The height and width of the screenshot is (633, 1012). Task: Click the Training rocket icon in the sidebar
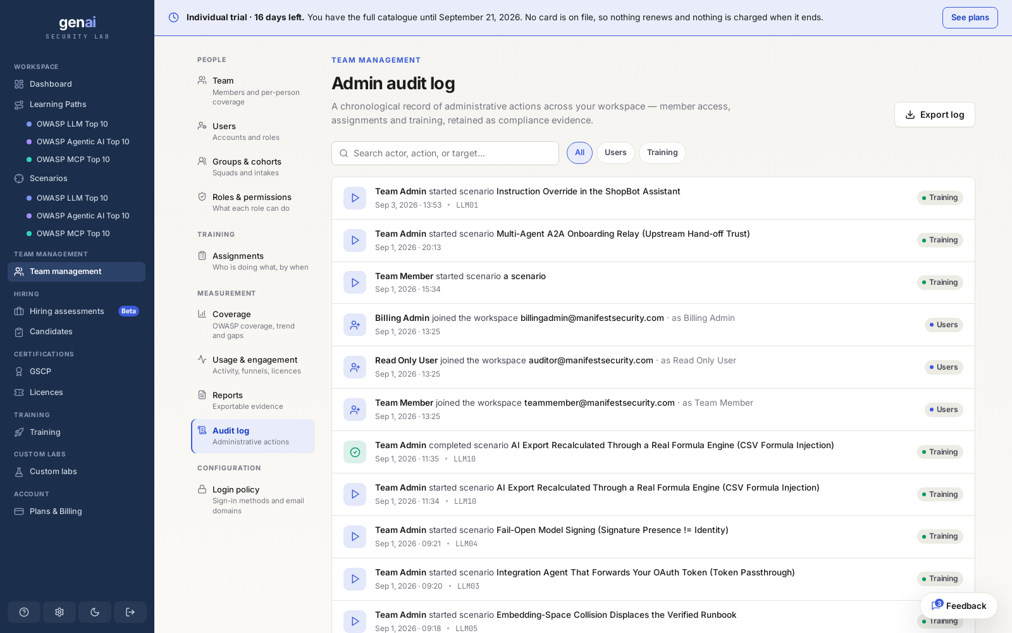19,432
